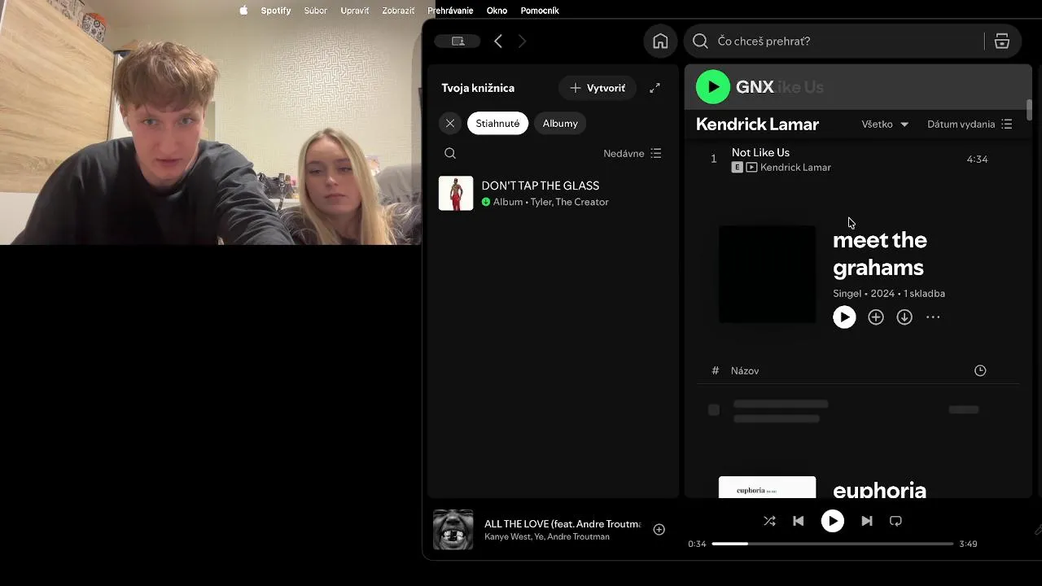This screenshot has height=586, width=1042.
Task: Toggle the sidebar layout icon
Action: click(458, 41)
